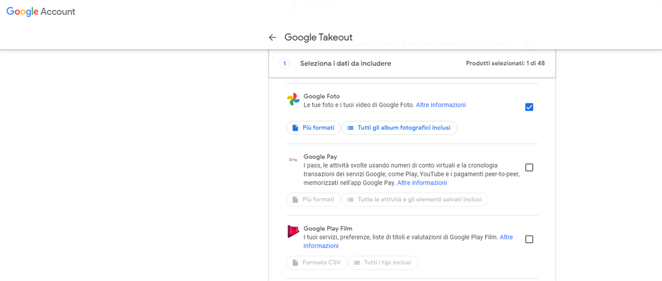Click Formato CSV button for Play Film

[x=317, y=263]
